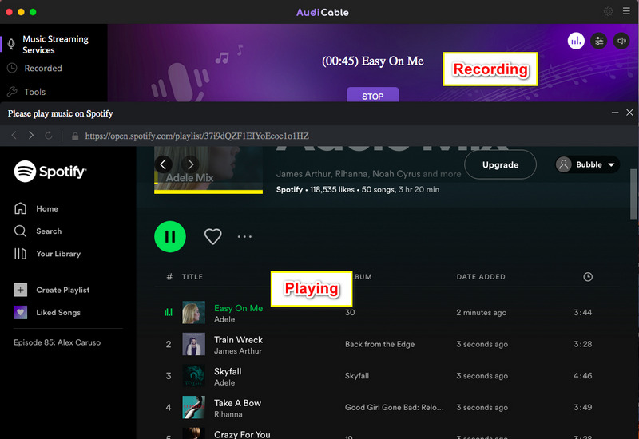Open AudiCable settings gear

point(608,11)
